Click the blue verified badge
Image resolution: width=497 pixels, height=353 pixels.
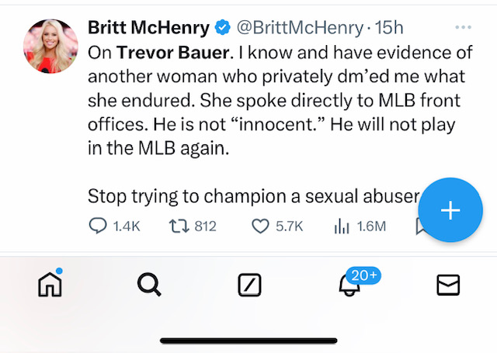(x=222, y=29)
